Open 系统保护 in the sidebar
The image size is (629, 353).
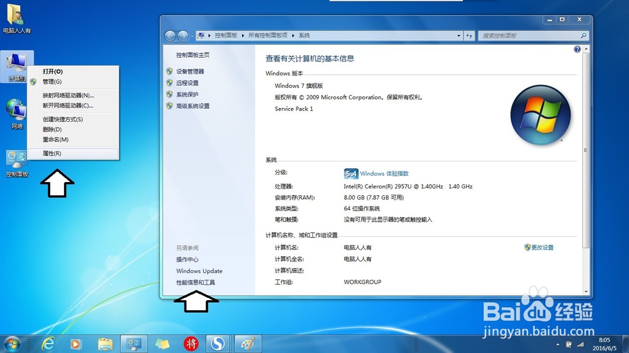[187, 95]
